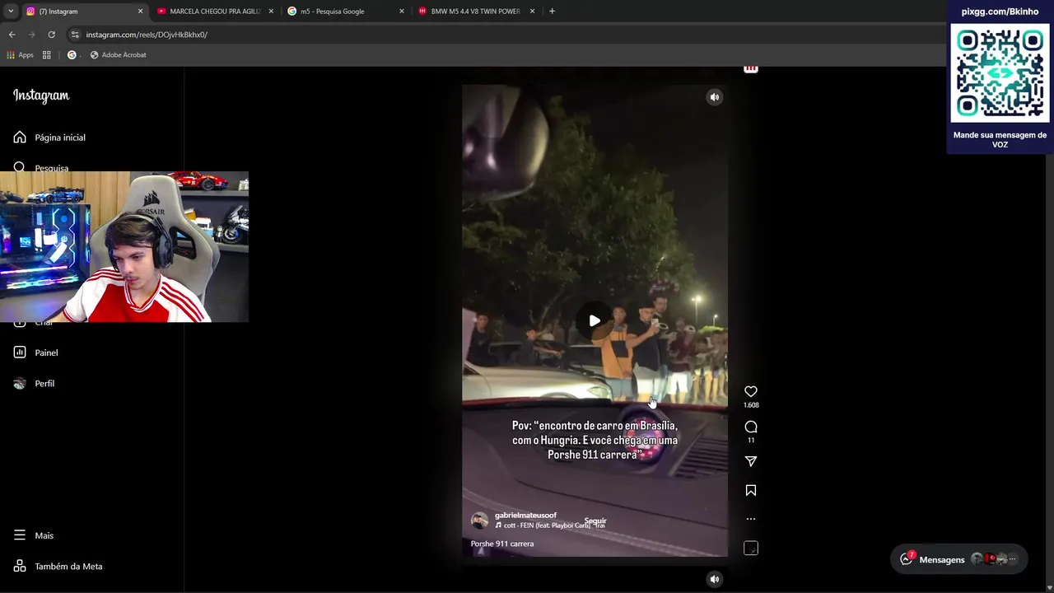
Task: Go back in browser history
Action: coord(12,35)
